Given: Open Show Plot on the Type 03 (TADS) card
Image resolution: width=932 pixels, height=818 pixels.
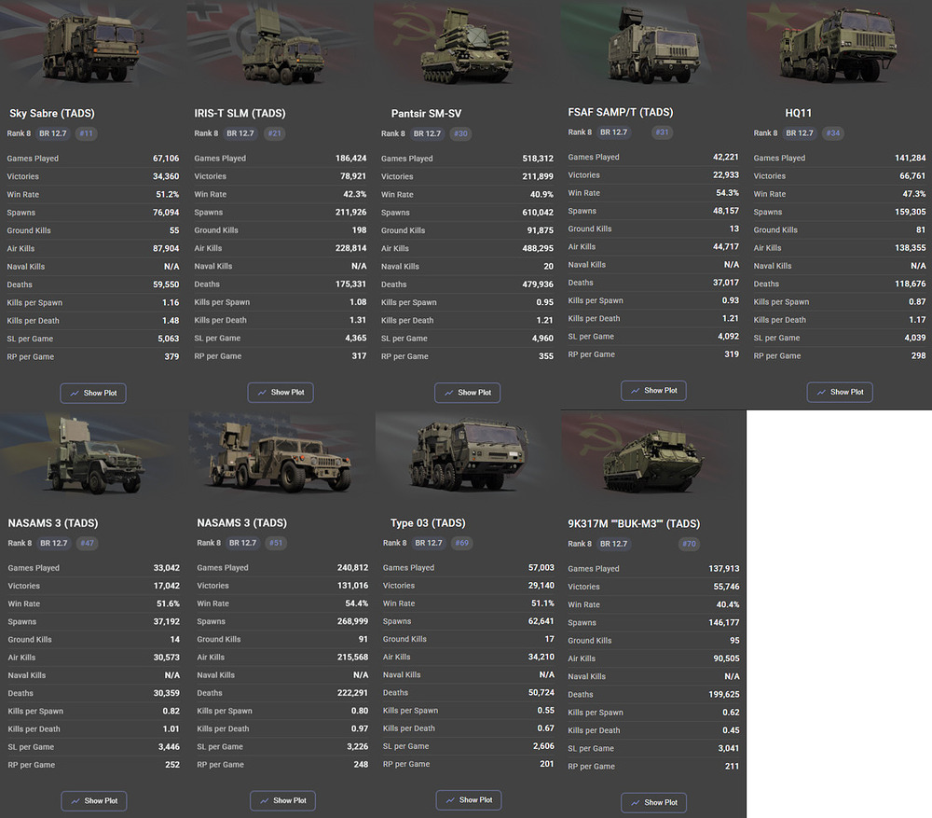Looking at the screenshot, I should click(x=469, y=800).
